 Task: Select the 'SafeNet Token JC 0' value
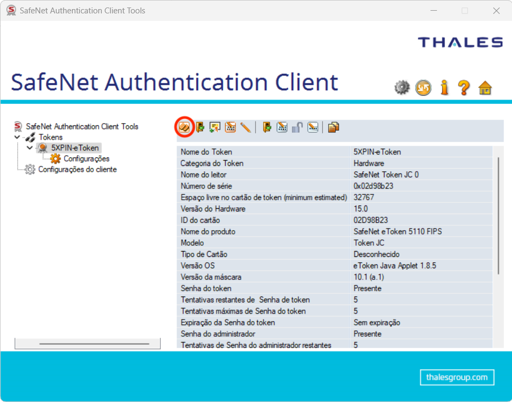click(386, 175)
